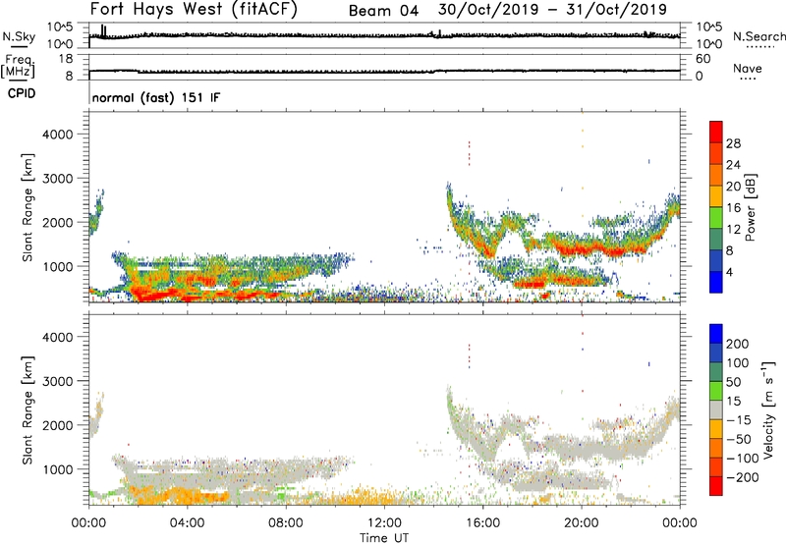The image size is (786, 544).
Task: Click the 'N.Search' legend label
Action: (758, 36)
